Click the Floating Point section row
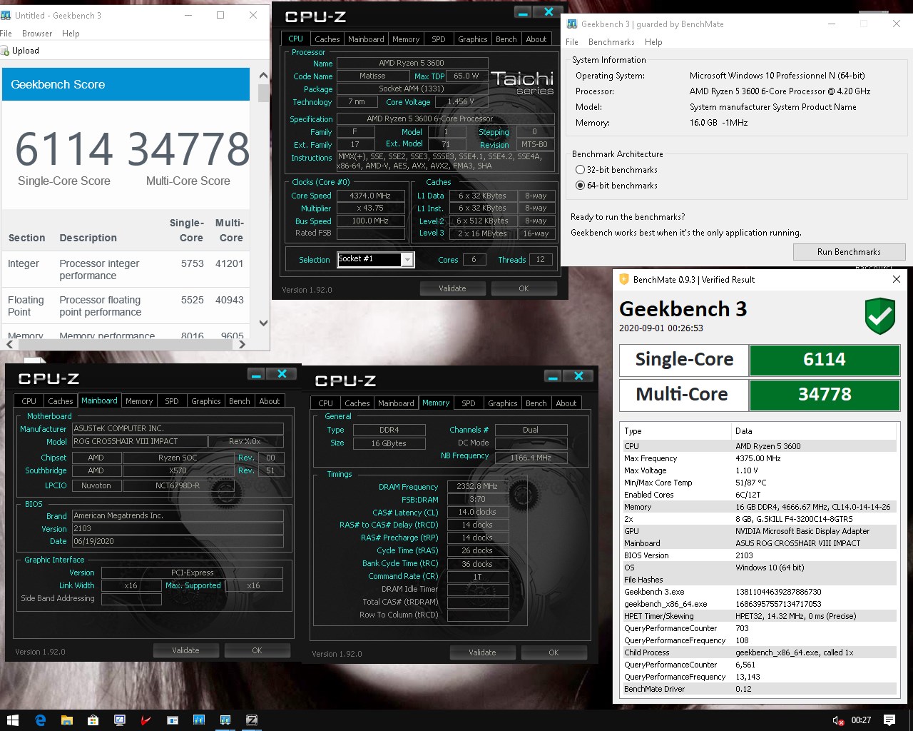This screenshot has height=731, width=913. pos(126,306)
